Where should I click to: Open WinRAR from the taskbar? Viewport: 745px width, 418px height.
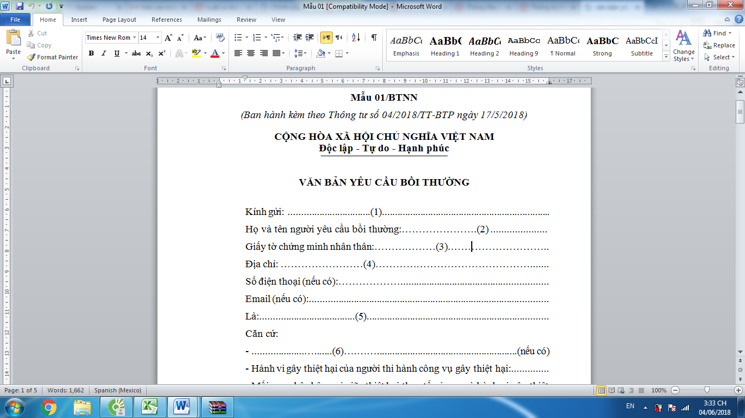coord(217,407)
